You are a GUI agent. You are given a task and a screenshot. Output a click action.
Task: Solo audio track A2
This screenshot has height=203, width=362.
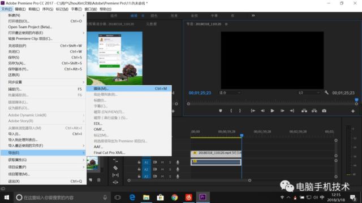tap(170, 169)
